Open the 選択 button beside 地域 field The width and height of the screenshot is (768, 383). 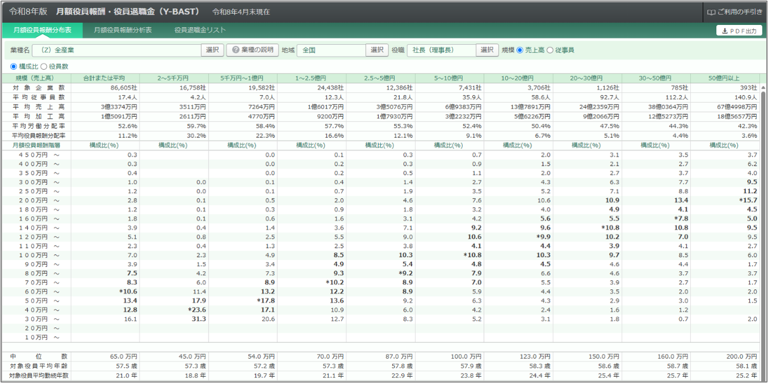(x=377, y=50)
